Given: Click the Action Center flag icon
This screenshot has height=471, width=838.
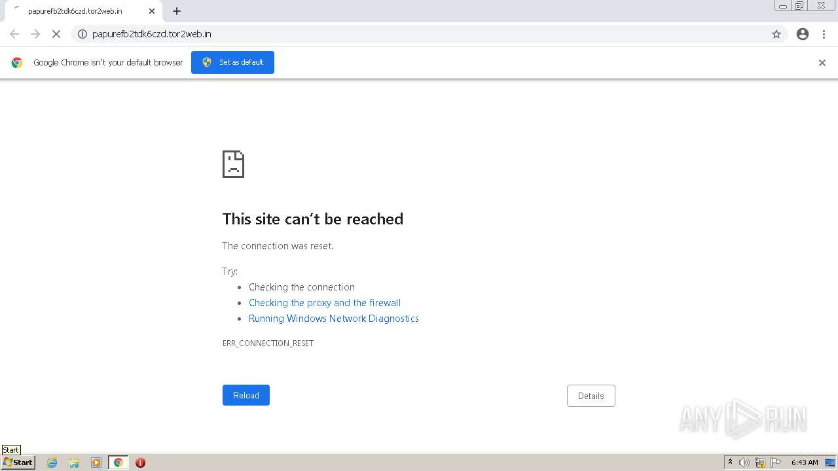Looking at the screenshot, I should 776,462.
